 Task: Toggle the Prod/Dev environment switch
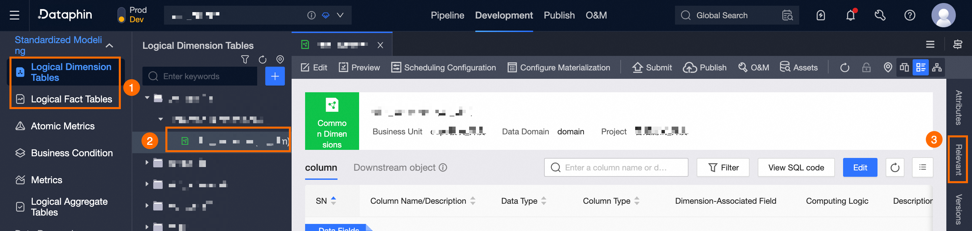pyautogui.click(x=122, y=15)
